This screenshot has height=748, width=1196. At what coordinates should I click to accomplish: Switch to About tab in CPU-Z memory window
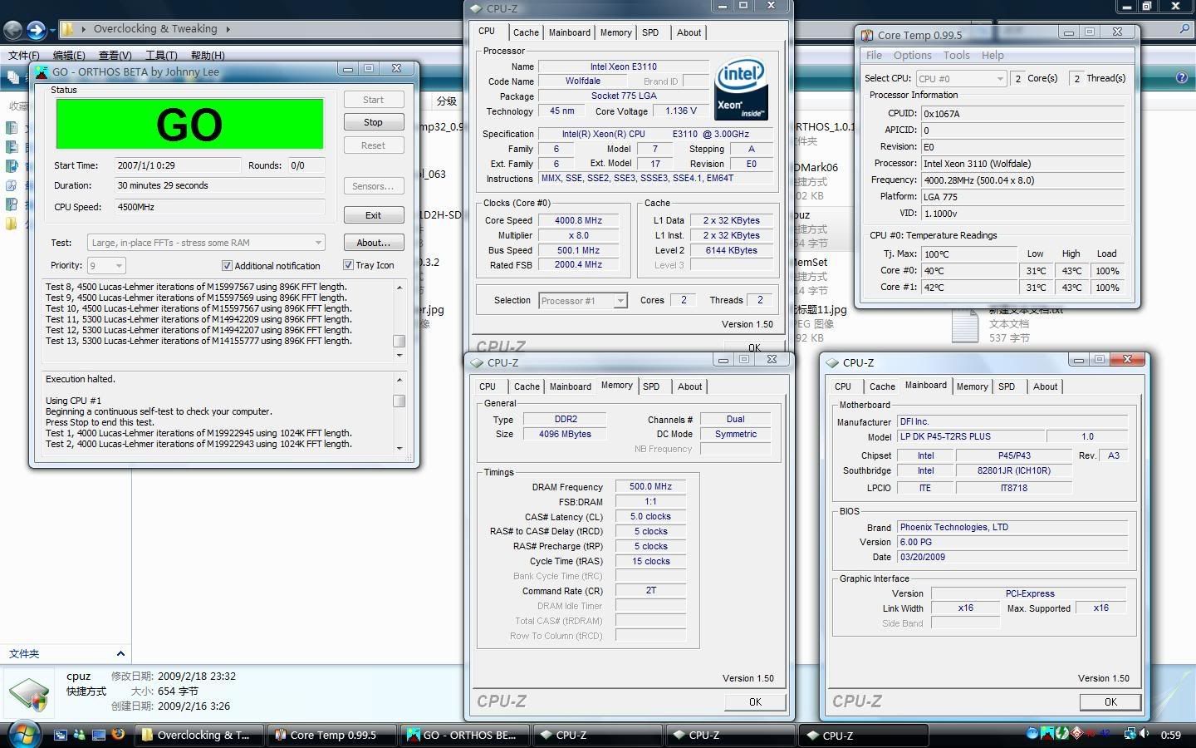(x=689, y=386)
